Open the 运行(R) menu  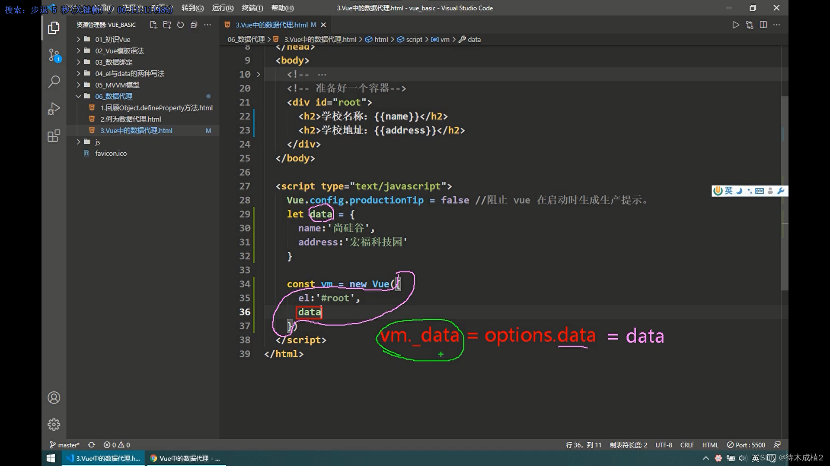click(223, 8)
